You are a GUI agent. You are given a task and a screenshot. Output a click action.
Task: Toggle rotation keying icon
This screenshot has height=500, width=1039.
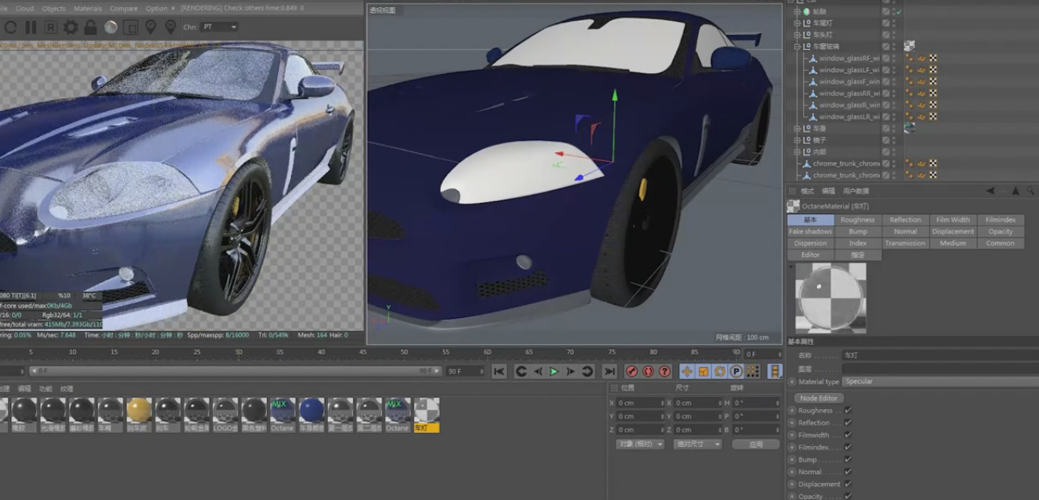click(720, 371)
